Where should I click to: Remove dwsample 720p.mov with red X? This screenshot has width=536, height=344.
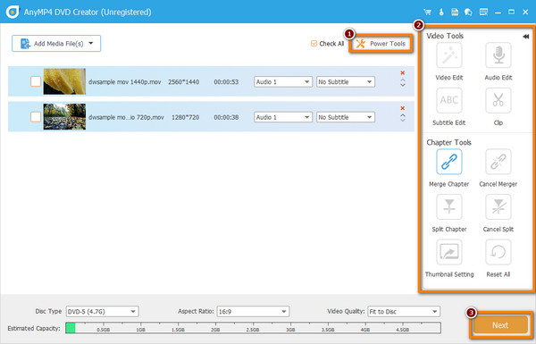tap(403, 108)
